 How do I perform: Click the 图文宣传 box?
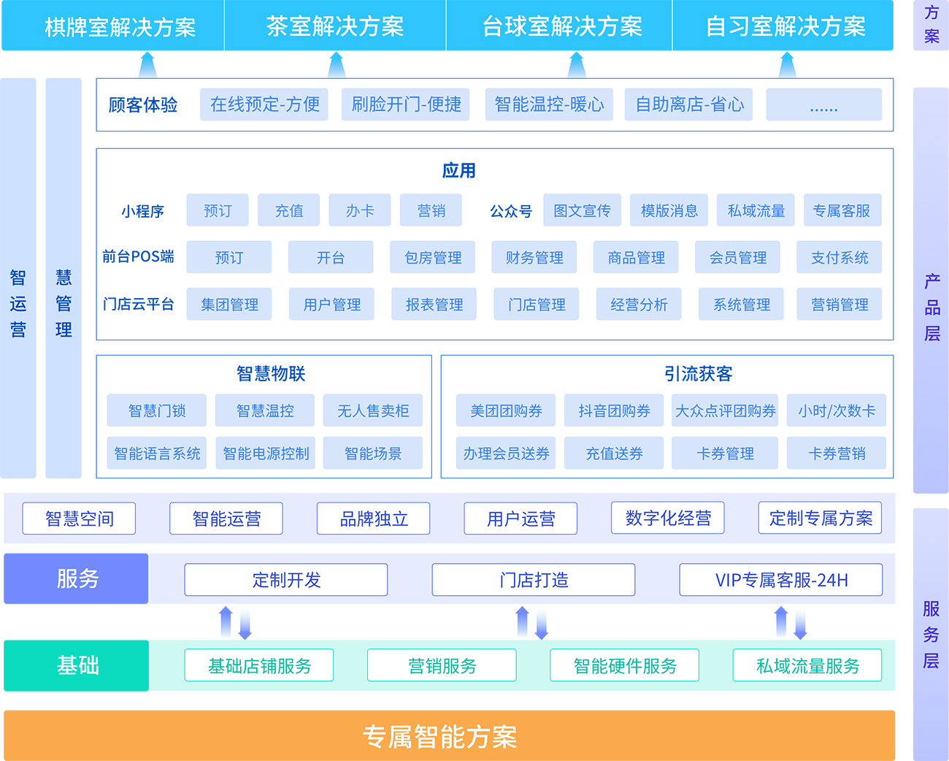pos(582,210)
